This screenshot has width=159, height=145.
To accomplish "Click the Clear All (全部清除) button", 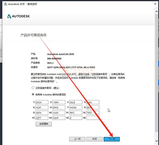I will click(x=44, y=124).
